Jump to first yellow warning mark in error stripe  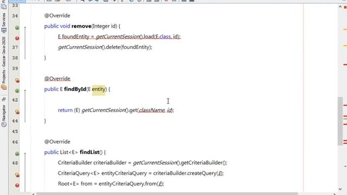(x=345, y=29)
